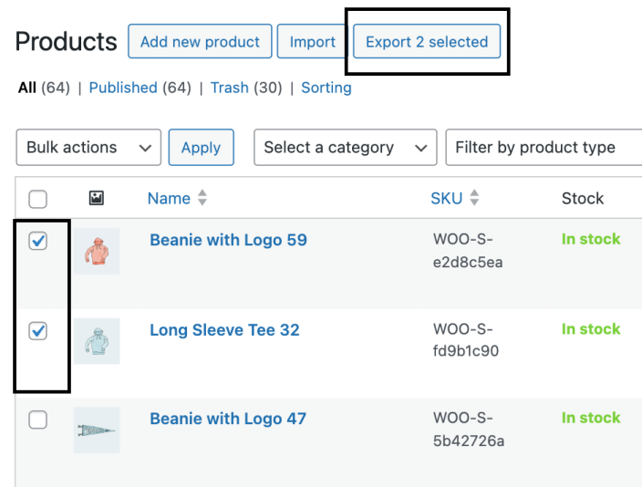642x487 pixels.
Task: Check the Beanie with Logo 47 checkbox
Action: pyautogui.click(x=38, y=420)
